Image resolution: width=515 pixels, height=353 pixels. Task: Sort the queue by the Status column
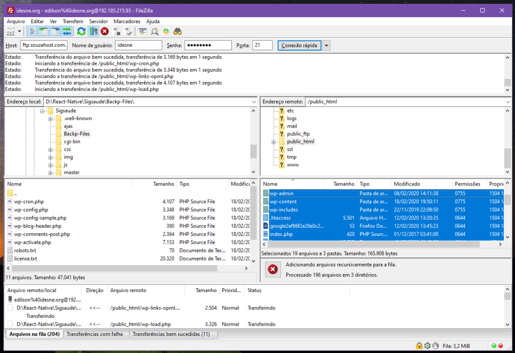[x=297, y=290]
